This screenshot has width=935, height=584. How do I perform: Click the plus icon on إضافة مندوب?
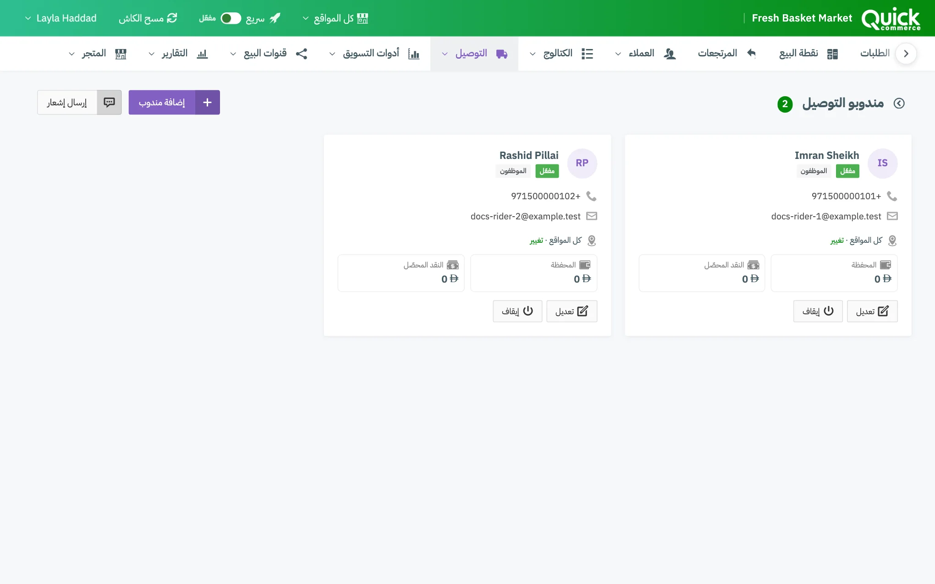(x=207, y=102)
